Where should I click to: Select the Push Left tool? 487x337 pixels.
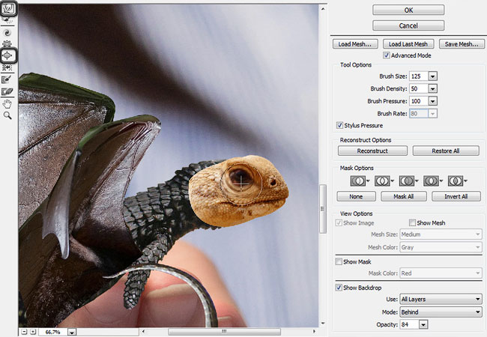click(7, 67)
